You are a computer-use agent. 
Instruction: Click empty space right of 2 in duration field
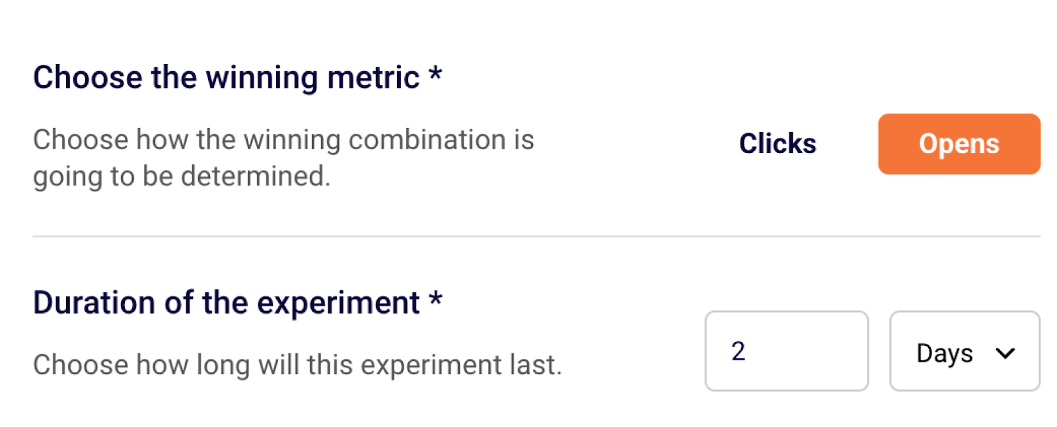pos(813,351)
